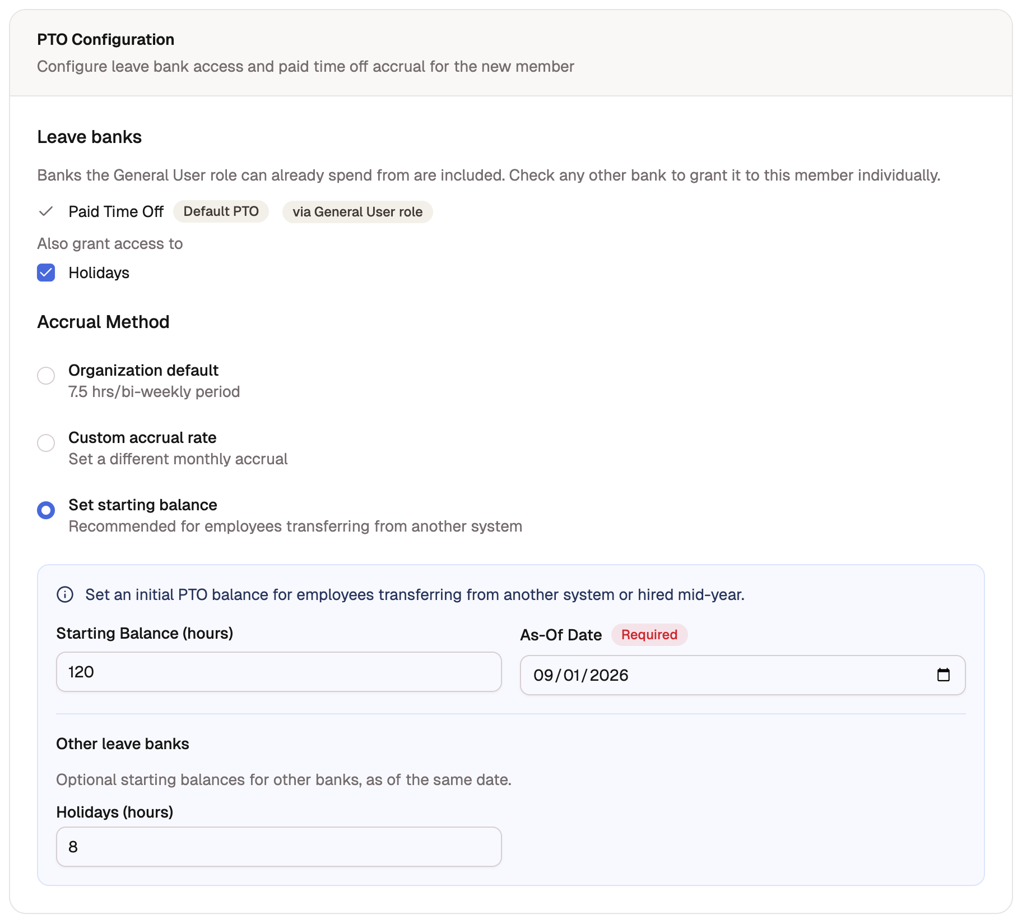
Task: Click the Banks the General User role description
Action: click(x=489, y=175)
